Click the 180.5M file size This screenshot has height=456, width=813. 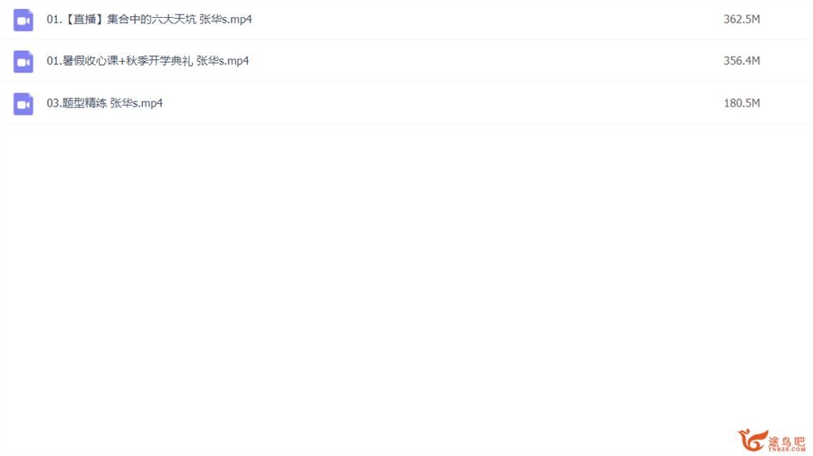[x=741, y=103]
